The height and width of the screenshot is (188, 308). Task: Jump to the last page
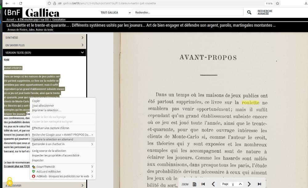tap(259, 184)
